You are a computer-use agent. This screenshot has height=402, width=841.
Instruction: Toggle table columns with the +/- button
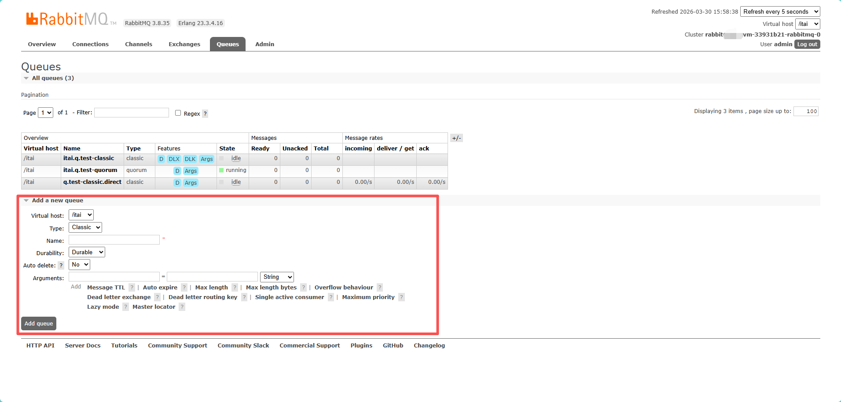click(x=456, y=138)
